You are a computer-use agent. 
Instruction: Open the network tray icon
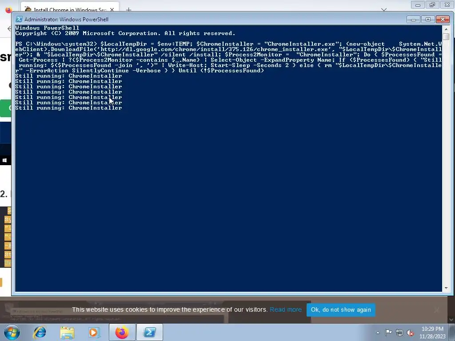click(x=399, y=333)
